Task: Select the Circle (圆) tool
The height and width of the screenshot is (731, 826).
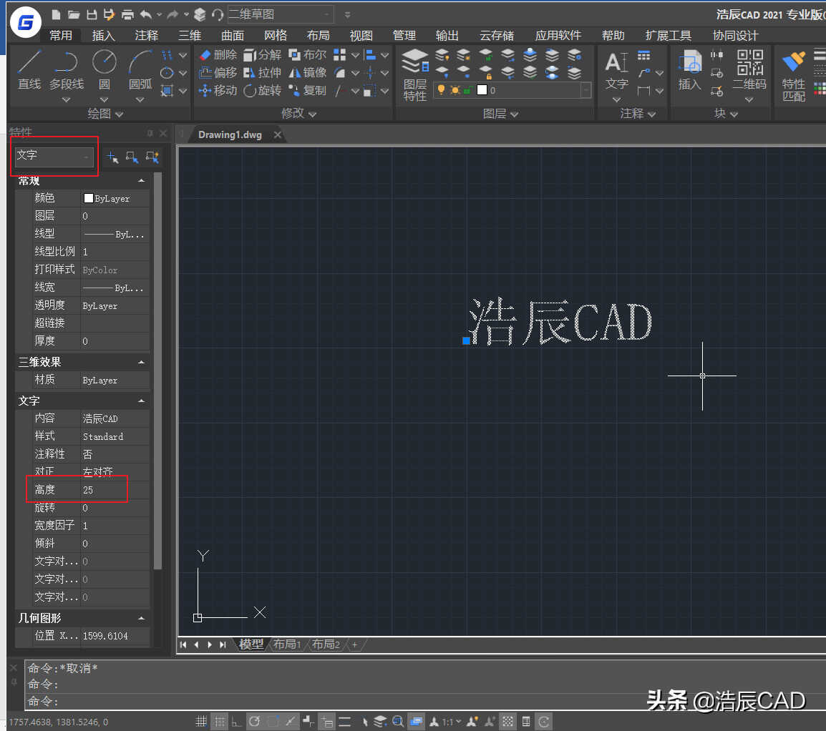Action: click(105, 69)
